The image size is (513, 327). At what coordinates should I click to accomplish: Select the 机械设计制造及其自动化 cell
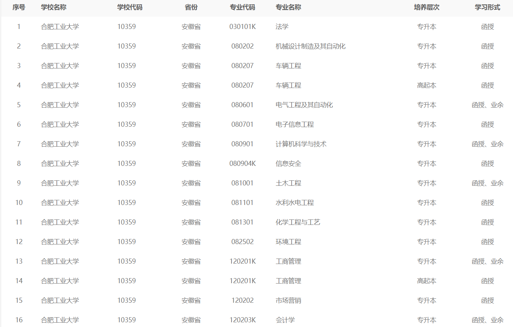tap(310, 46)
